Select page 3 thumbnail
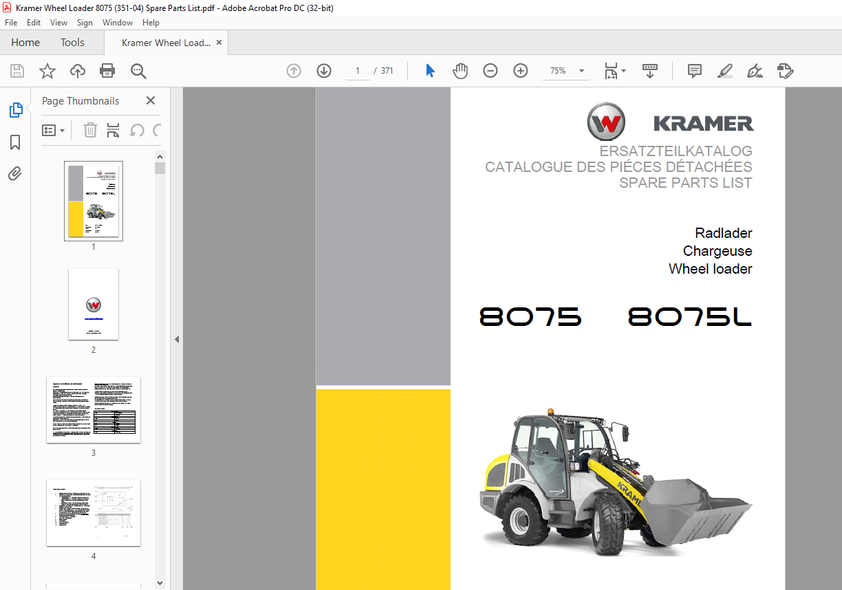 point(94,410)
